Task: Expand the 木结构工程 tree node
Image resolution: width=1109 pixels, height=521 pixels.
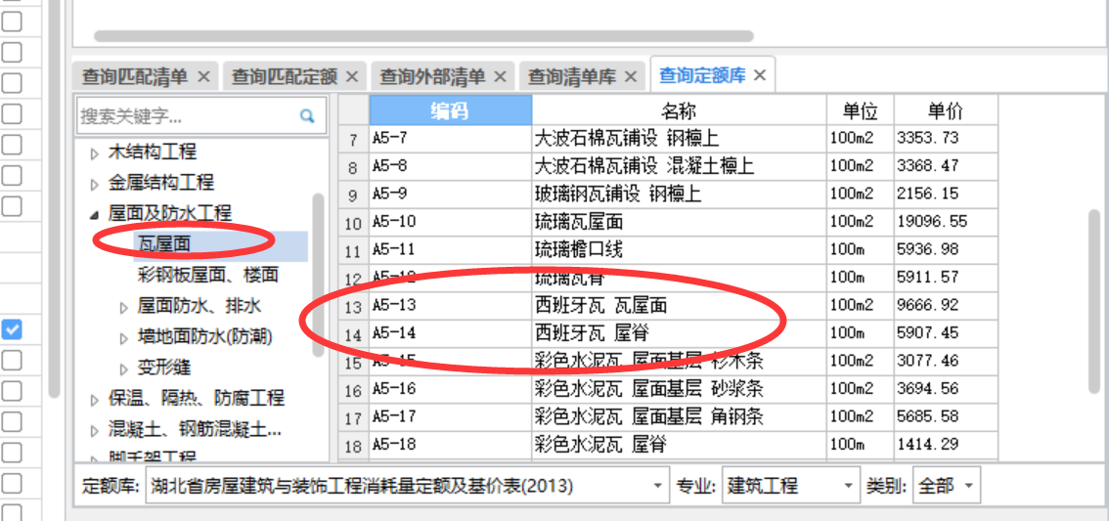Action: (x=95, y=152)
